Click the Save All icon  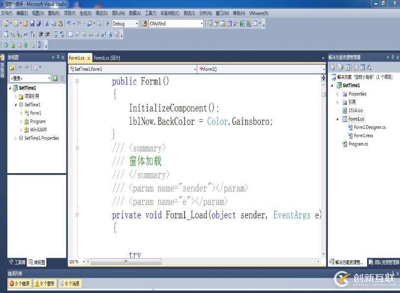[38, 24]
